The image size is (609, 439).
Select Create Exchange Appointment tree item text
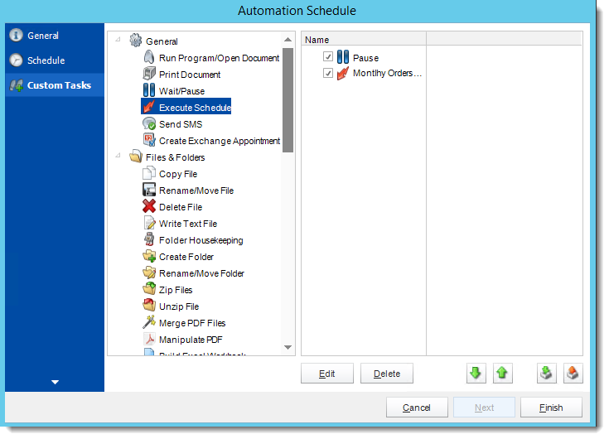[220, 141]
